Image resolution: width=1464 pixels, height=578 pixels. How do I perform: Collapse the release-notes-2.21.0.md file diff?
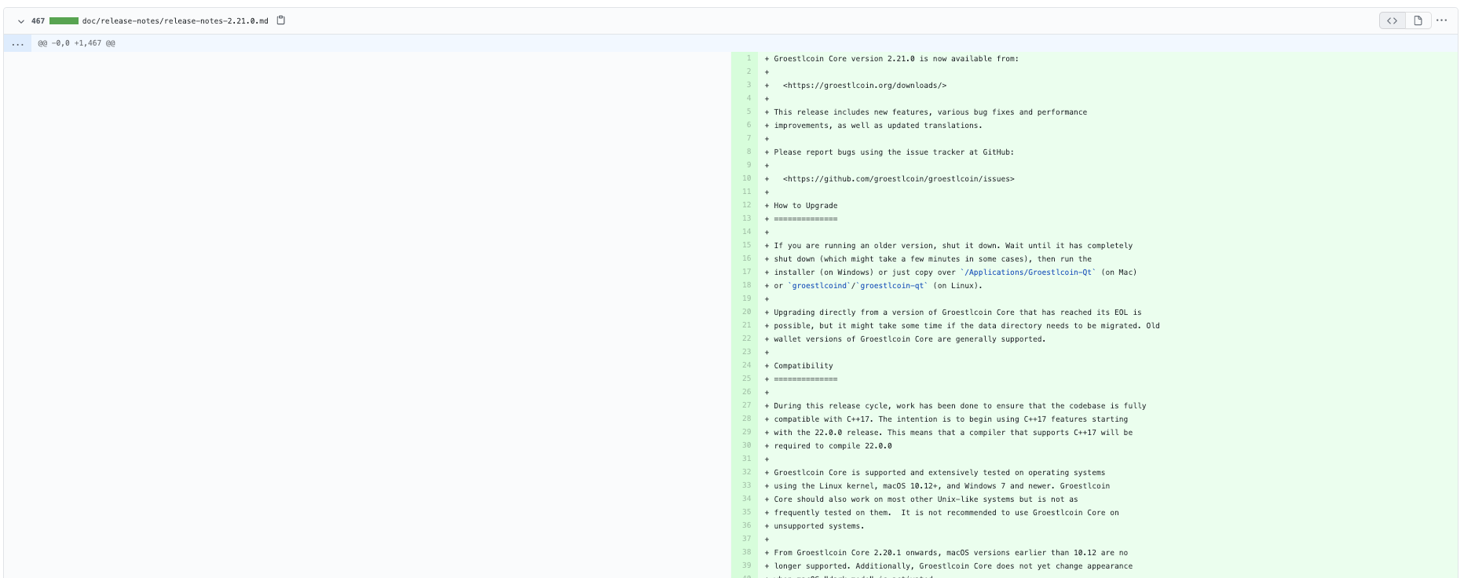pos(21,21)
